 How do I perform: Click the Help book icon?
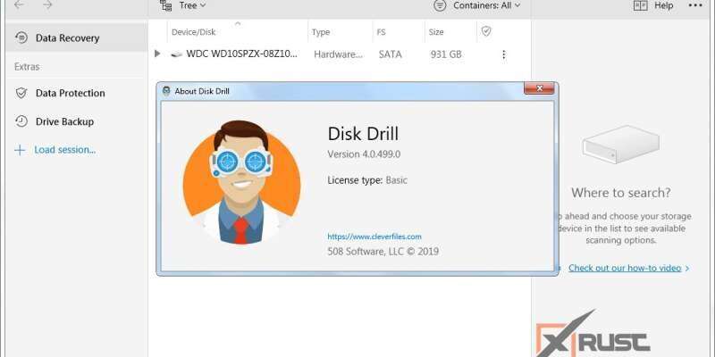pos(640,5)
